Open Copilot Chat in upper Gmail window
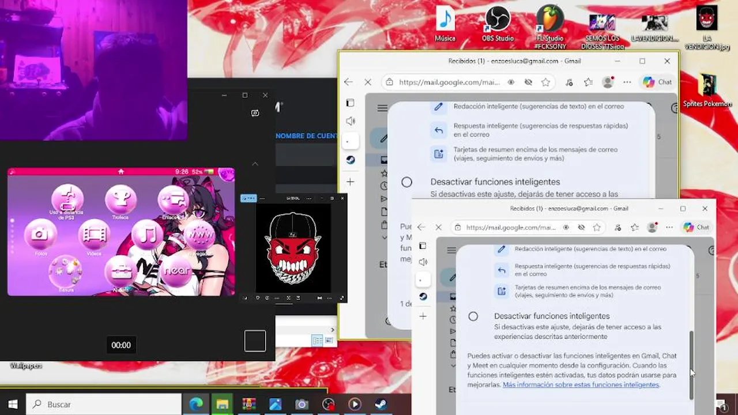The image size is (738, 415). point(658,82)
